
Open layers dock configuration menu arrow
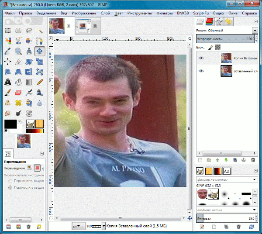pyautogui.click(x=255, y=21)
